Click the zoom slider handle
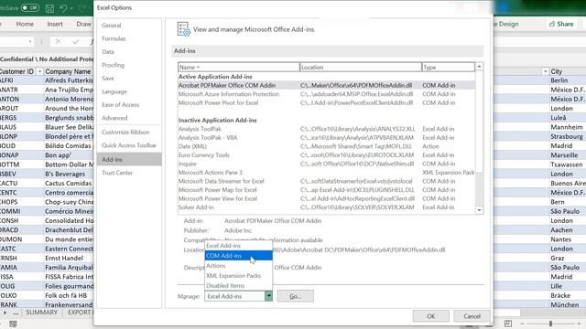 click(x=550, y=324)
